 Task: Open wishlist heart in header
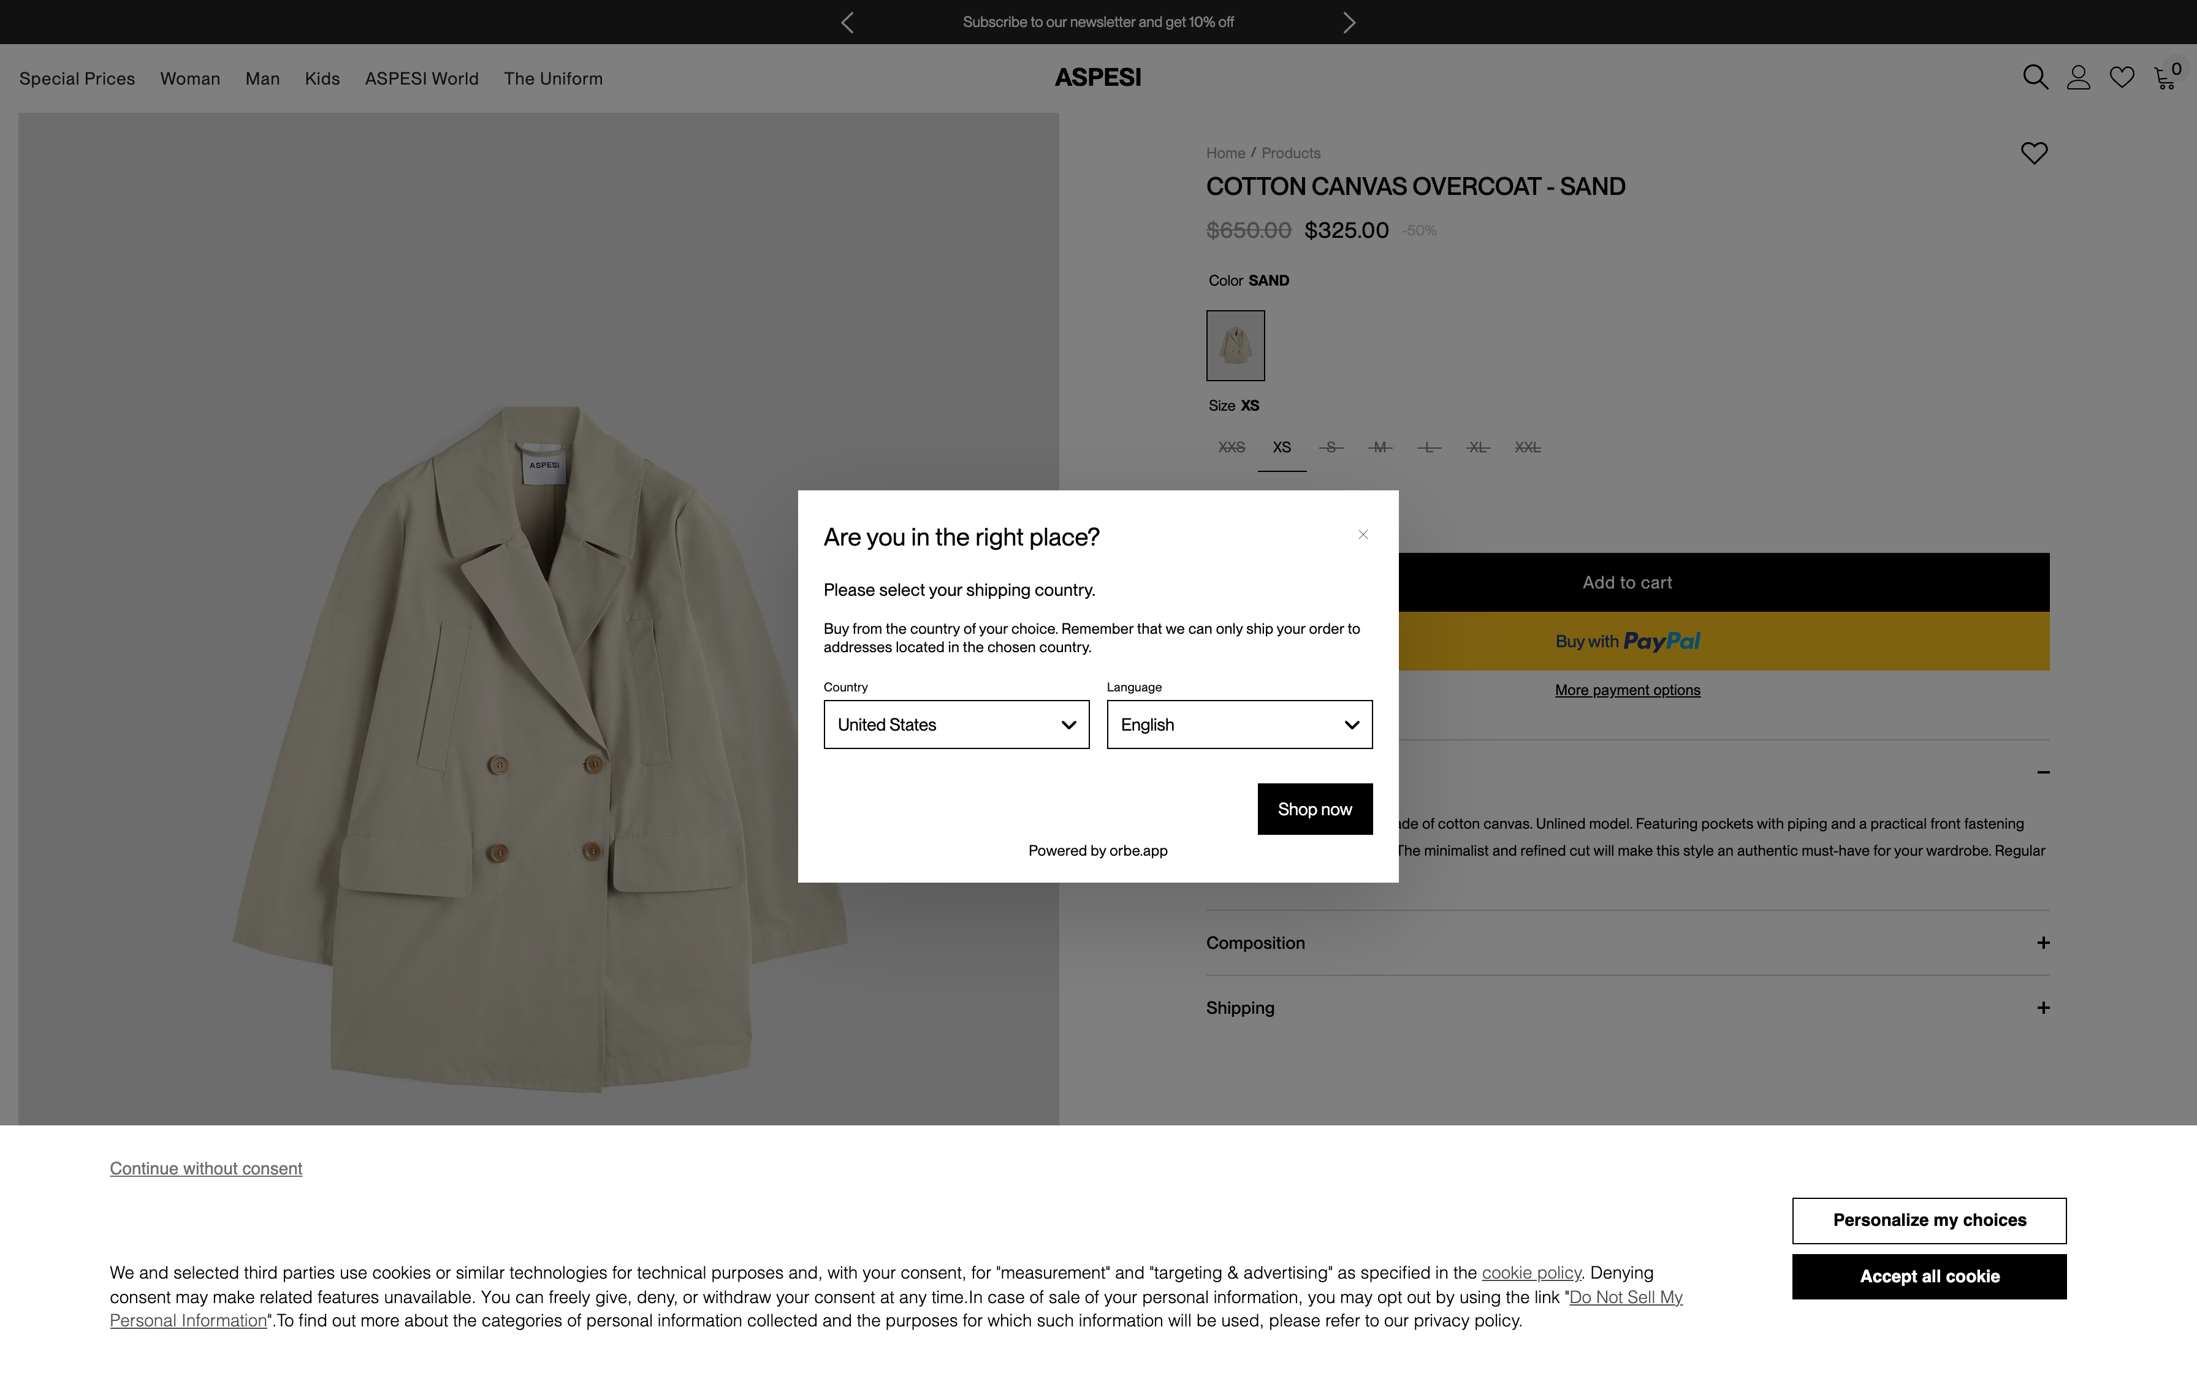pyautogui.click(x=2122, y=78)
